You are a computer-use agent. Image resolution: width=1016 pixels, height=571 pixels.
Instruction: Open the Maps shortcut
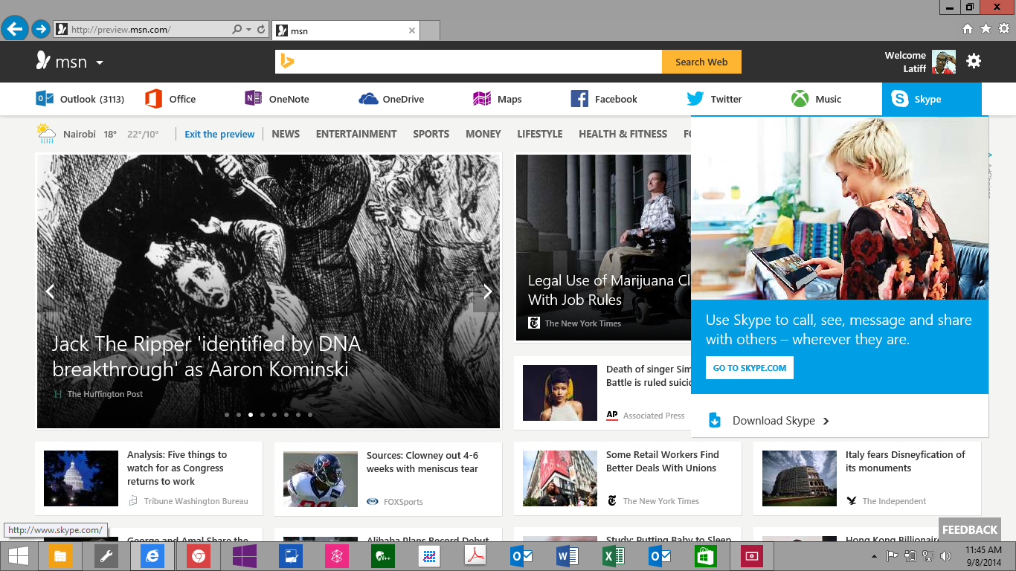tap(498, 99)
